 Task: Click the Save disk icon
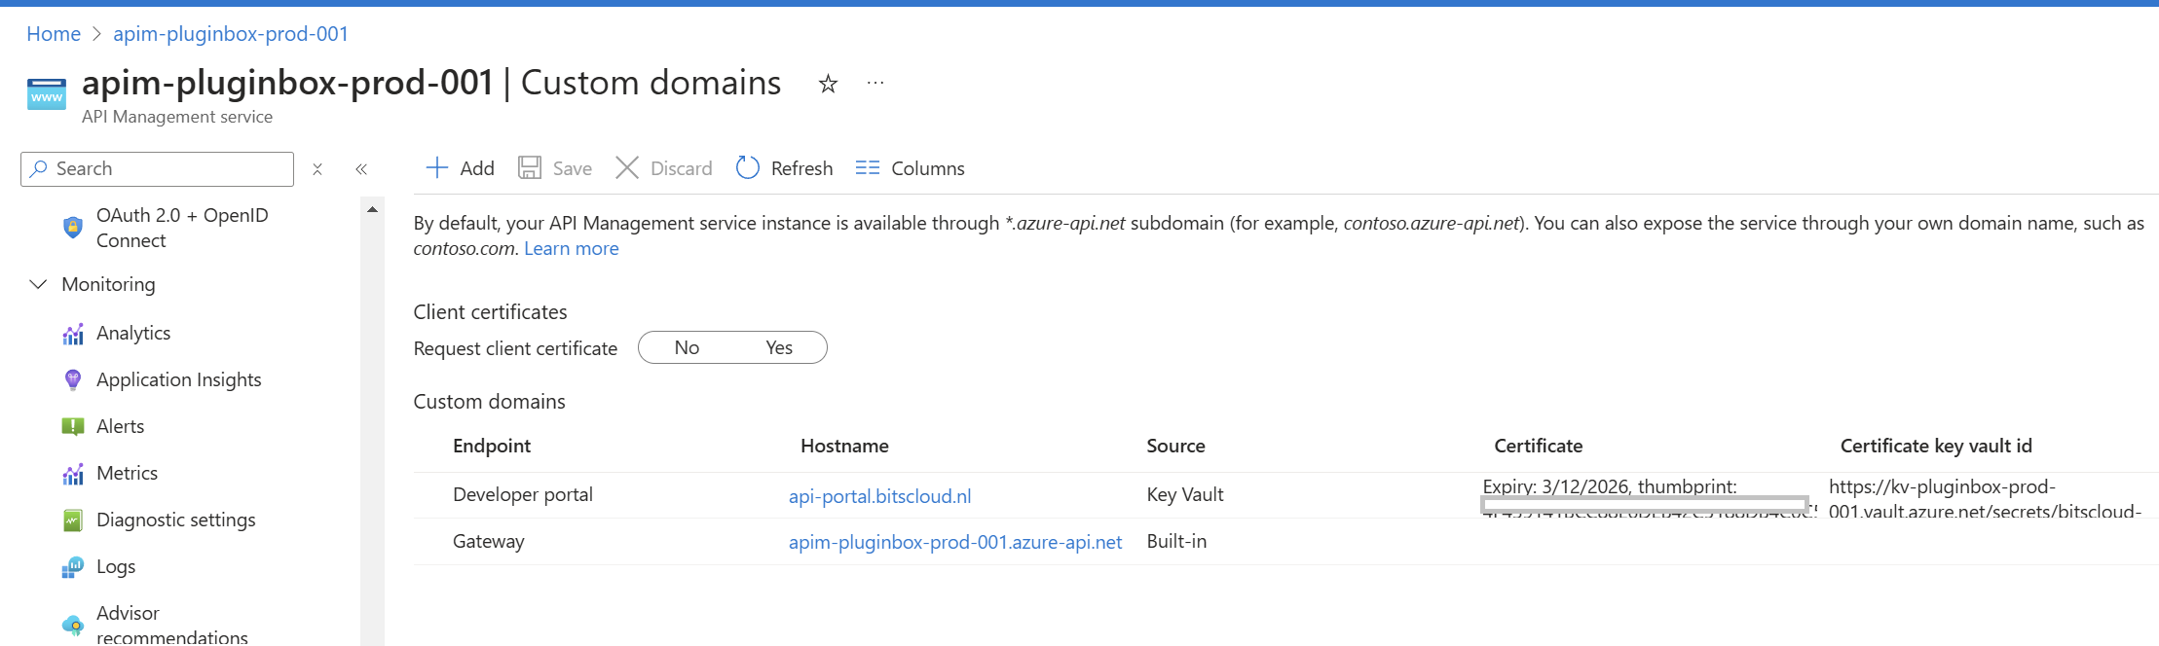[530, 168]
